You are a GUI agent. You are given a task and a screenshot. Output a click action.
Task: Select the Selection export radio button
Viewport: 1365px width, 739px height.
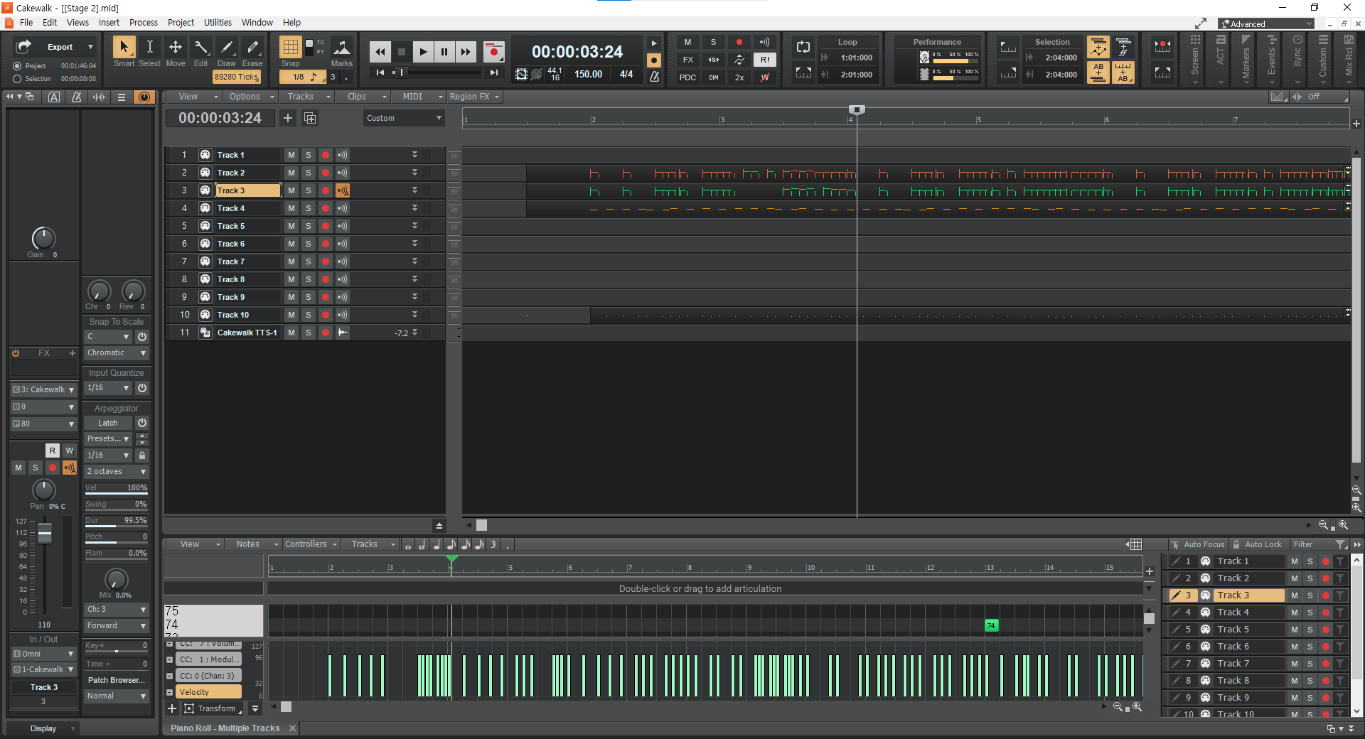pyautogui.click(x=17, y=79)
